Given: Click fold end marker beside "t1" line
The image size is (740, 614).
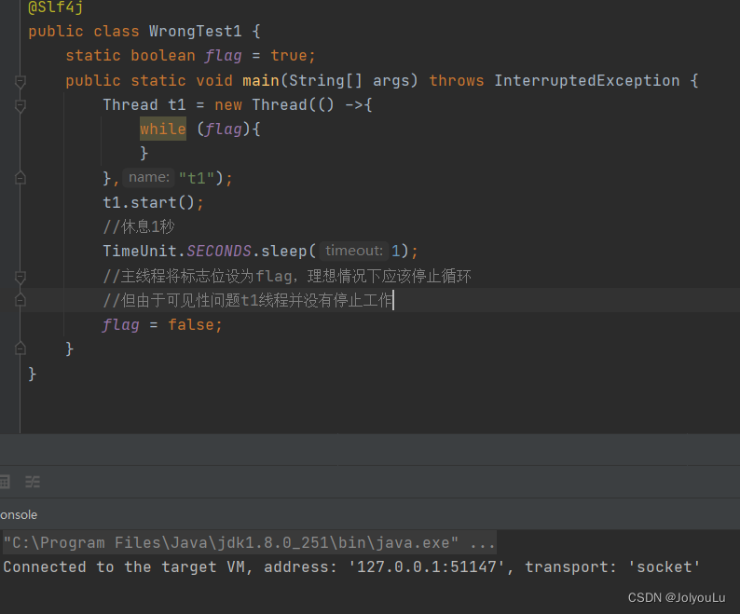Looking at the screenshot, I should click(x=20, y=178).
